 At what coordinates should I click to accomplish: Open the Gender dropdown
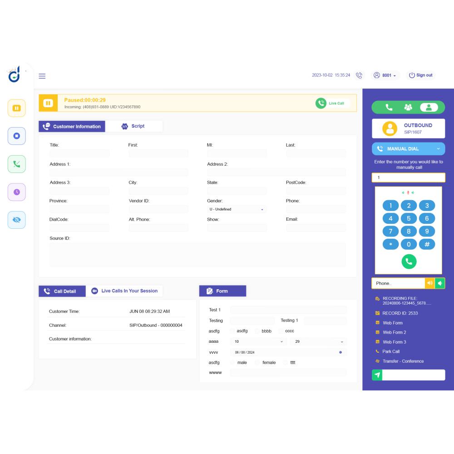(236, 209)
